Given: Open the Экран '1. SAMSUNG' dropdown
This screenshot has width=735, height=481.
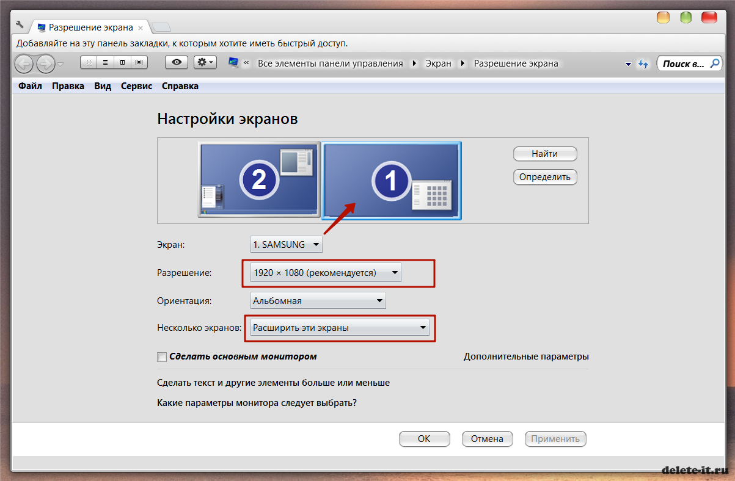Looking at the screenshot, I should pos(286,244).
